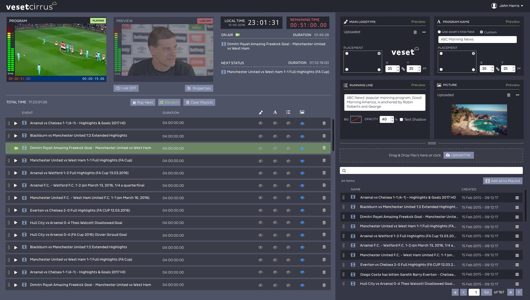Enable the Text Shadow checkbox
The image size is (530, 300).
click(x=401, y=120)
